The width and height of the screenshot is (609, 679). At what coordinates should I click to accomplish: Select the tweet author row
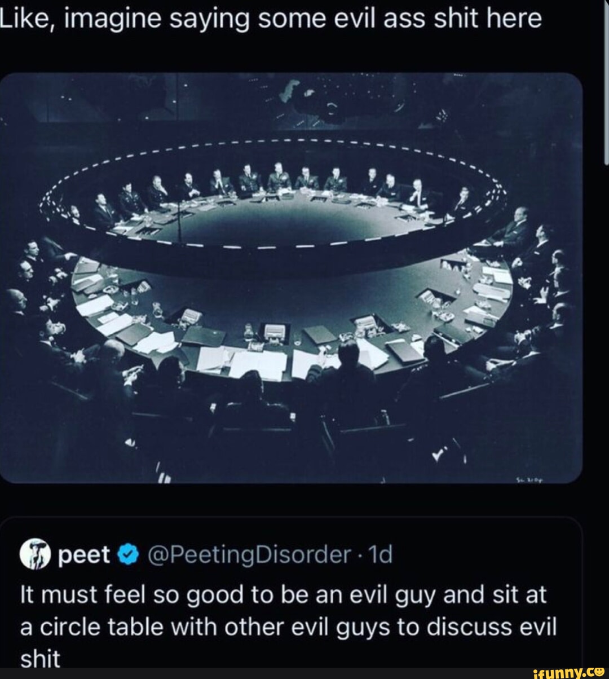209,554
